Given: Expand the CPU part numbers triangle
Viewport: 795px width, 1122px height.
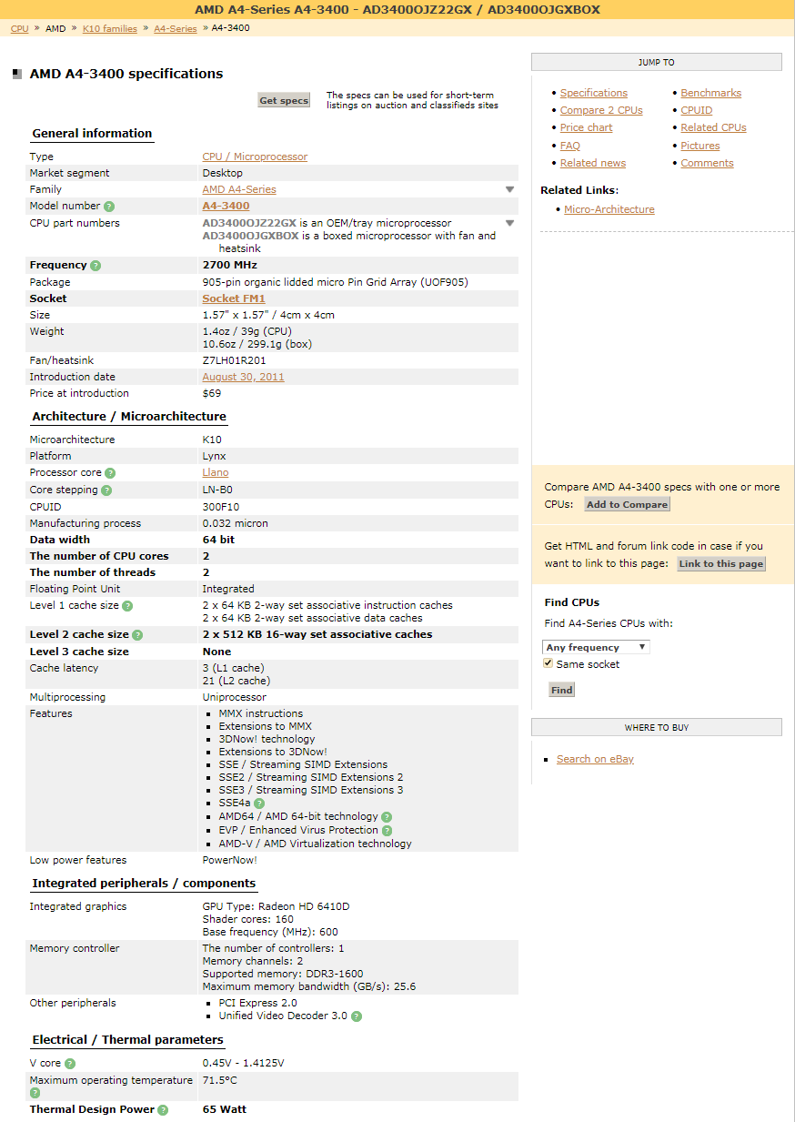Looking at the screenshot, I should 510,223.
